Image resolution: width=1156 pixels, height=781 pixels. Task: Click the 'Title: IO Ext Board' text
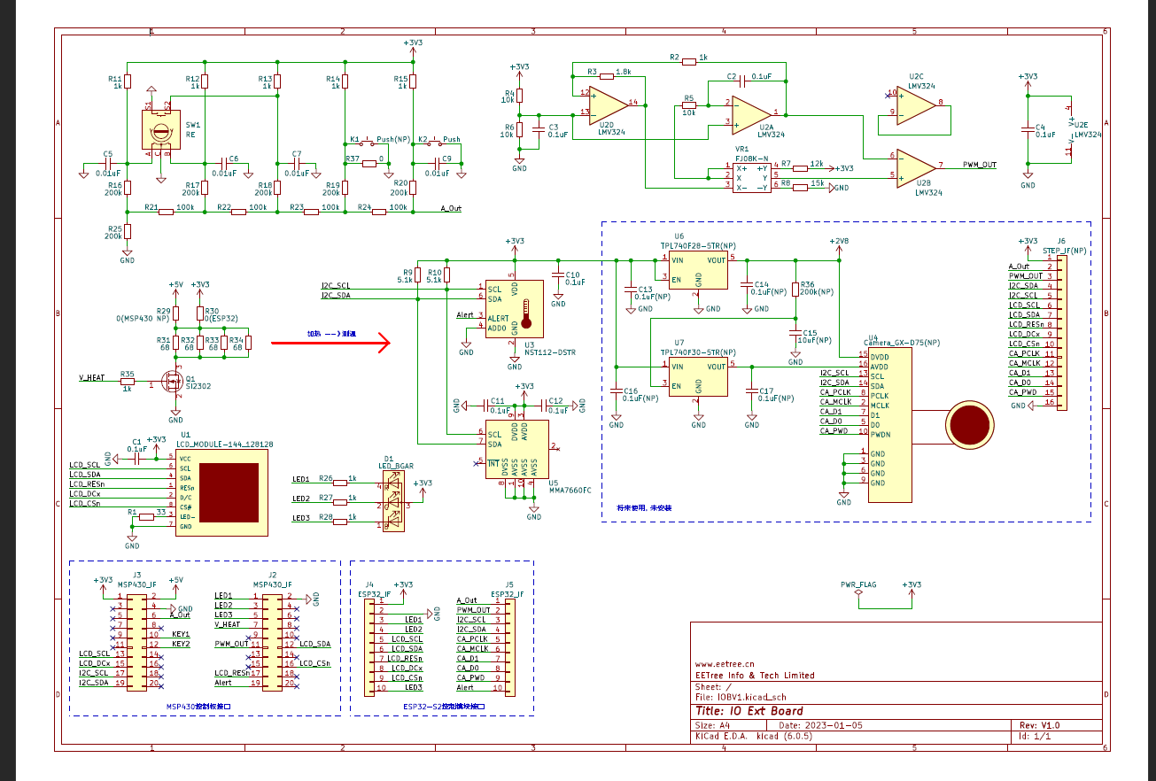pyautogui.click(x=749, y=711)
